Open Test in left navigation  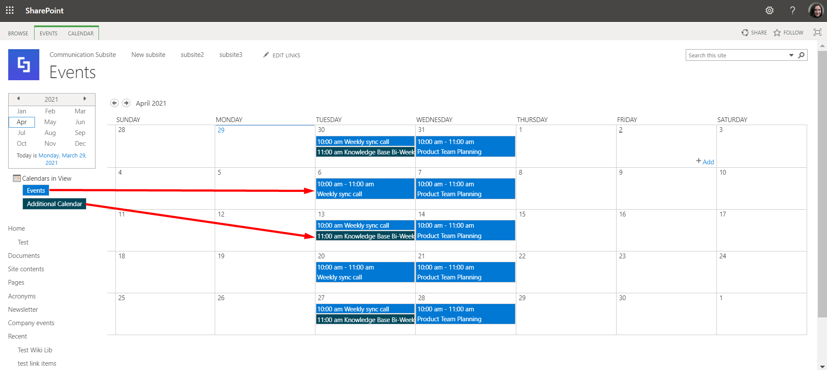tap(23, 242)
